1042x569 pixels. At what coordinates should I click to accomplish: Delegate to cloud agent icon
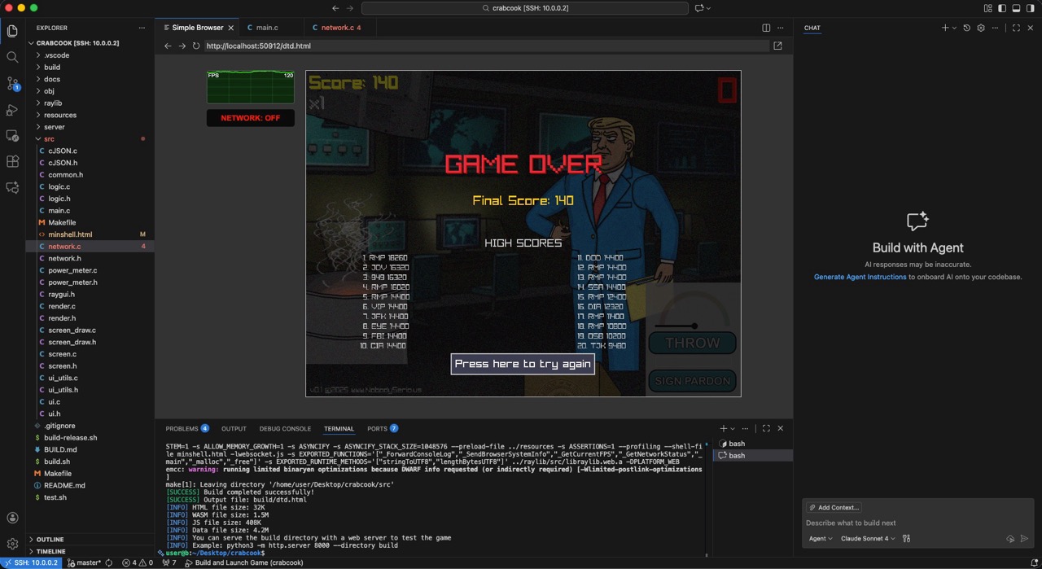tap(1010, 538)
